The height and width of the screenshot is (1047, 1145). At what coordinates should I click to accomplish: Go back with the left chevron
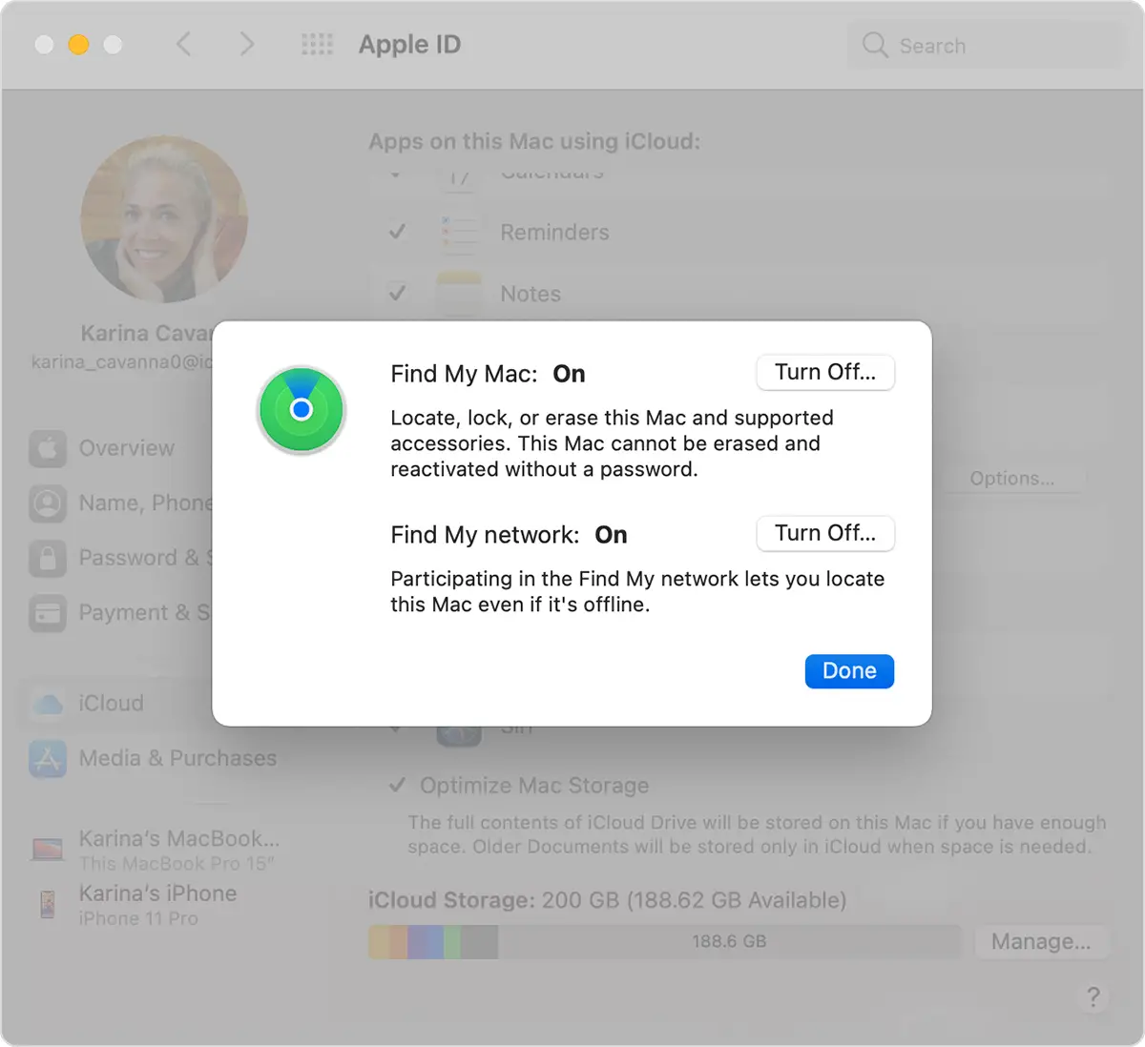coord(184,44)
